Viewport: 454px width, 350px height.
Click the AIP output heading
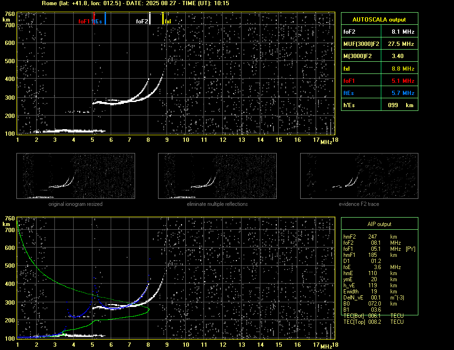[379, 224]
